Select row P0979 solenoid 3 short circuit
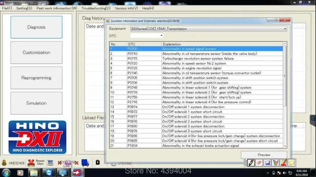Image resolution: width=316 pixels, height=177 pixels. [196, 131]
